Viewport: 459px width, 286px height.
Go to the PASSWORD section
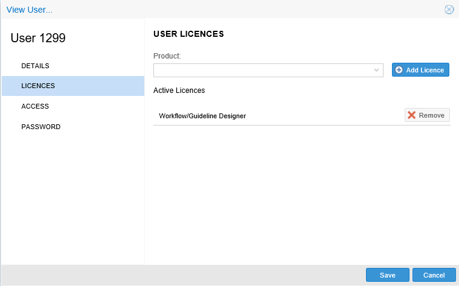40,127
